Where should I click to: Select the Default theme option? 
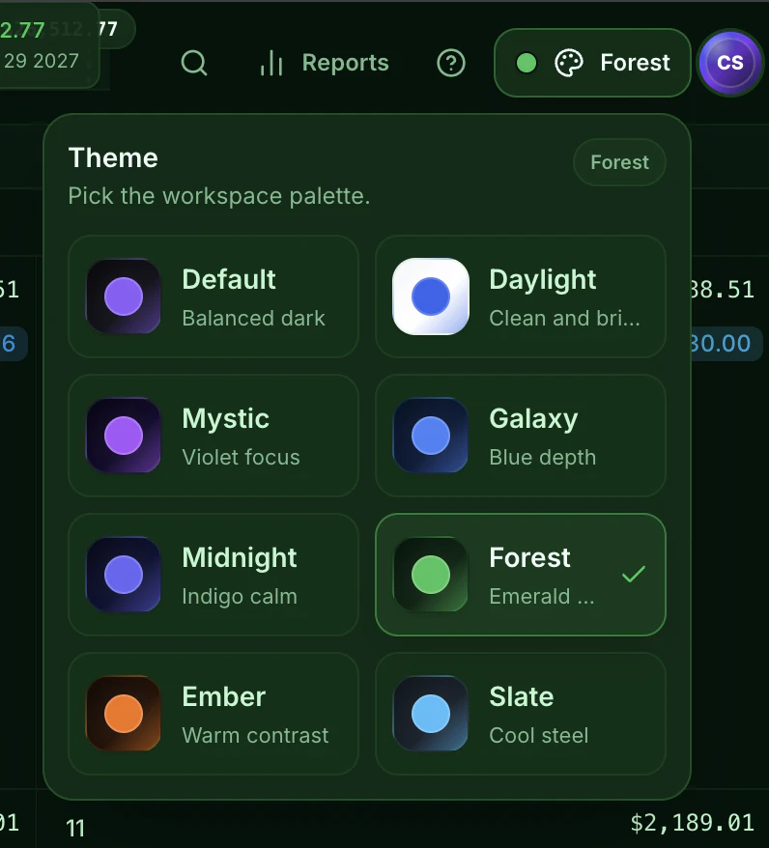214,297
